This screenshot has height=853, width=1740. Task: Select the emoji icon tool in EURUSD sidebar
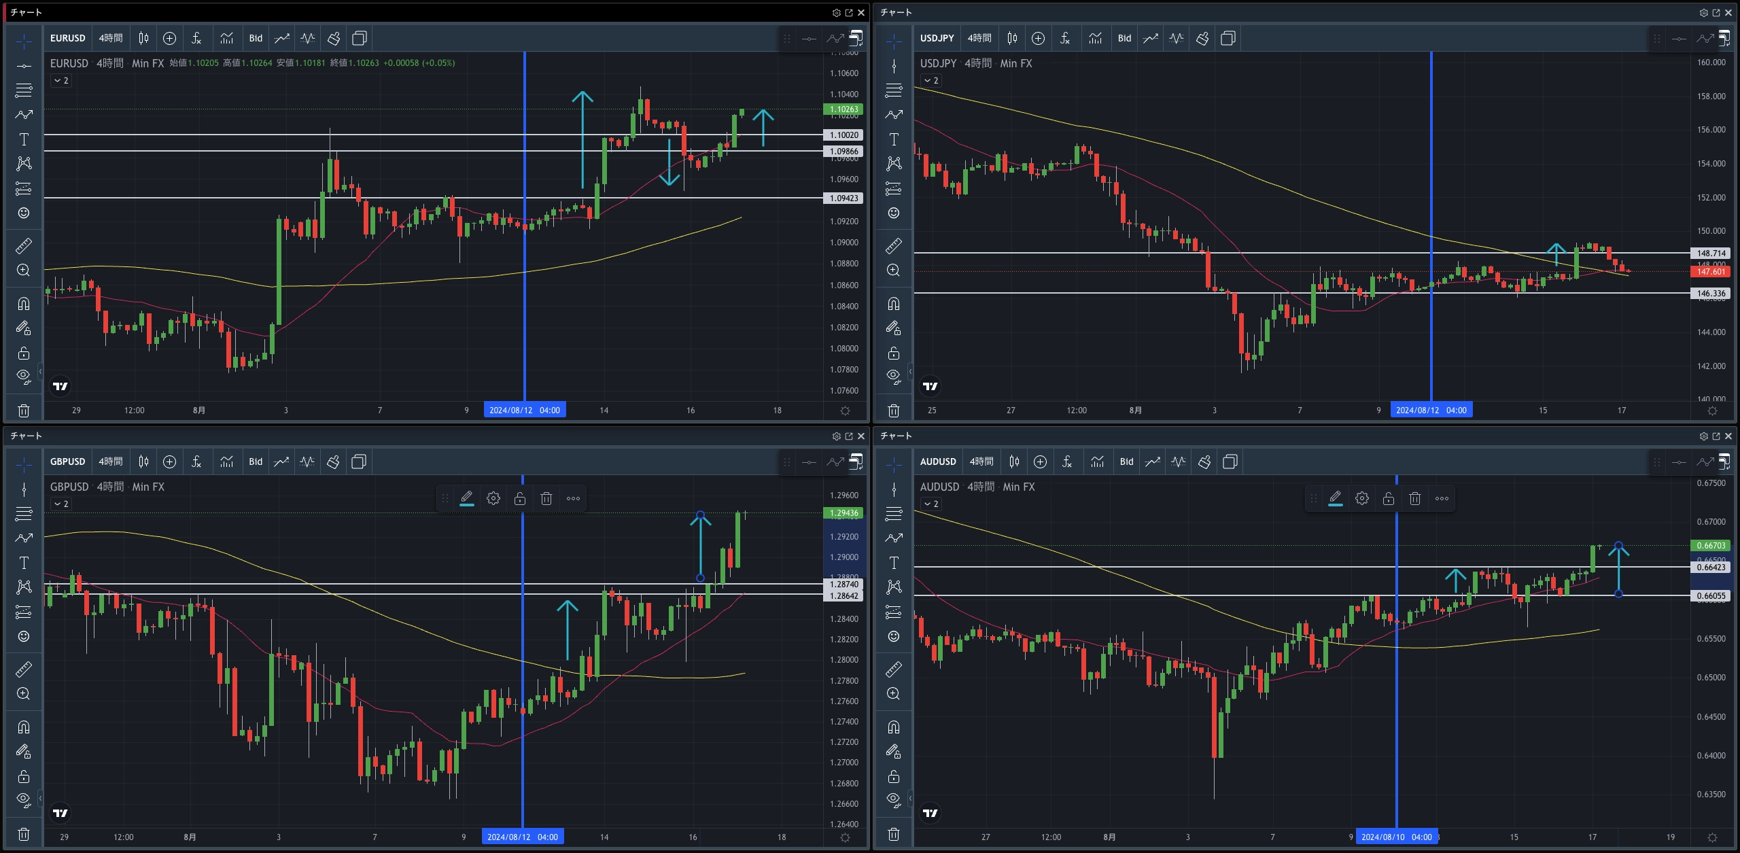point(24,213)
